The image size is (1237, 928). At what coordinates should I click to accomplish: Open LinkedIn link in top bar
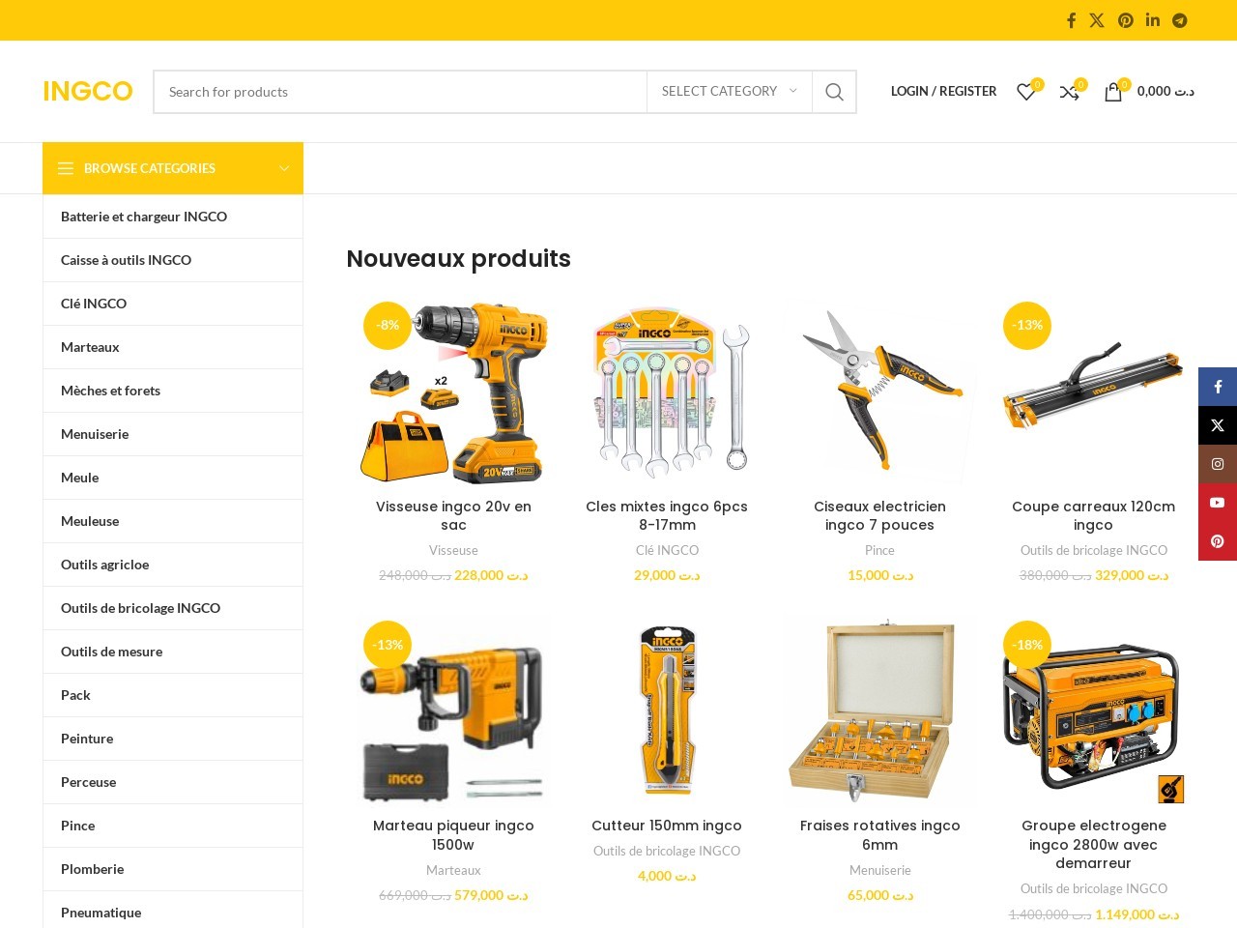tap(1153, 20)
